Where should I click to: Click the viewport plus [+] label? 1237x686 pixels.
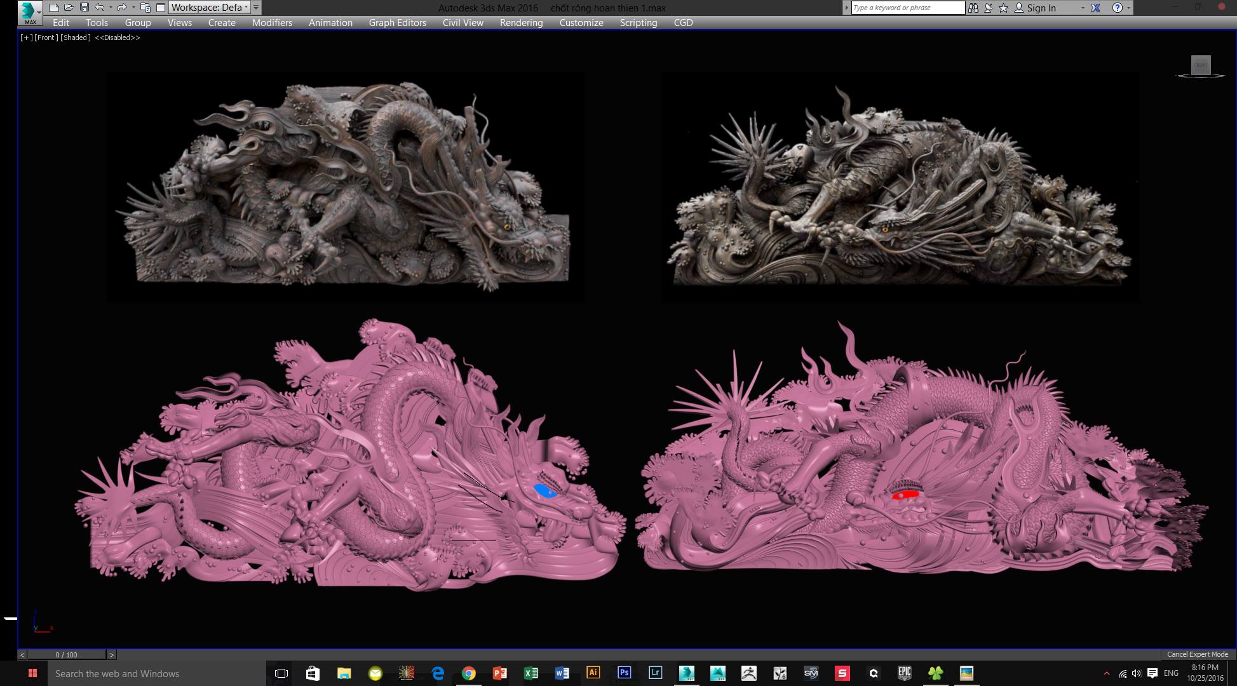point(26,37)
